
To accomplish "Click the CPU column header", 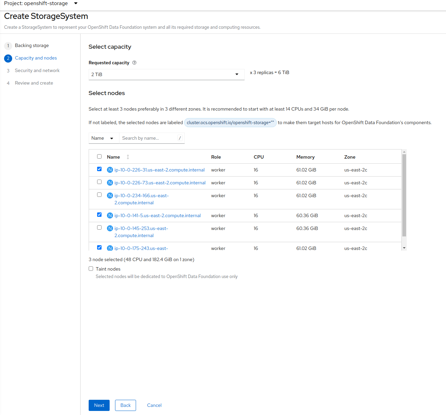I will coord(259,157).
